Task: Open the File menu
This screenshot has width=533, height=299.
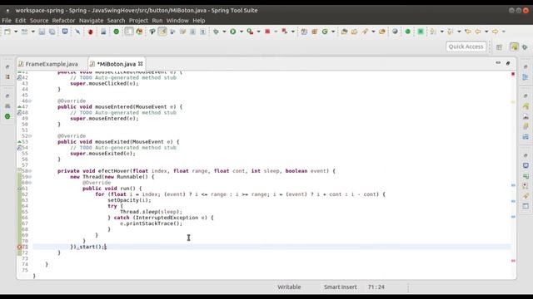Action: click(7, 20)
